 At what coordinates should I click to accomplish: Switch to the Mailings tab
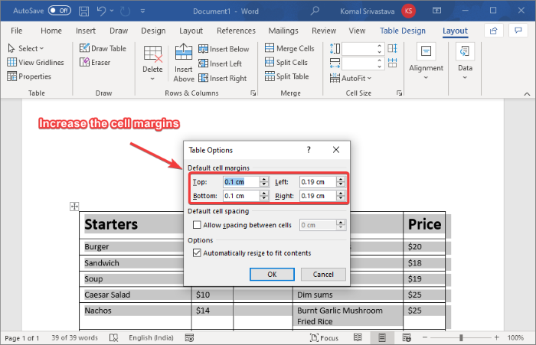(x=283, y=31)
